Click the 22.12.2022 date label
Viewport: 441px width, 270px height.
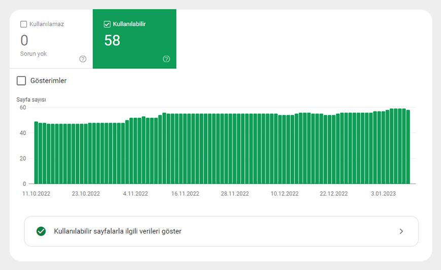click(x=334, y=194)
